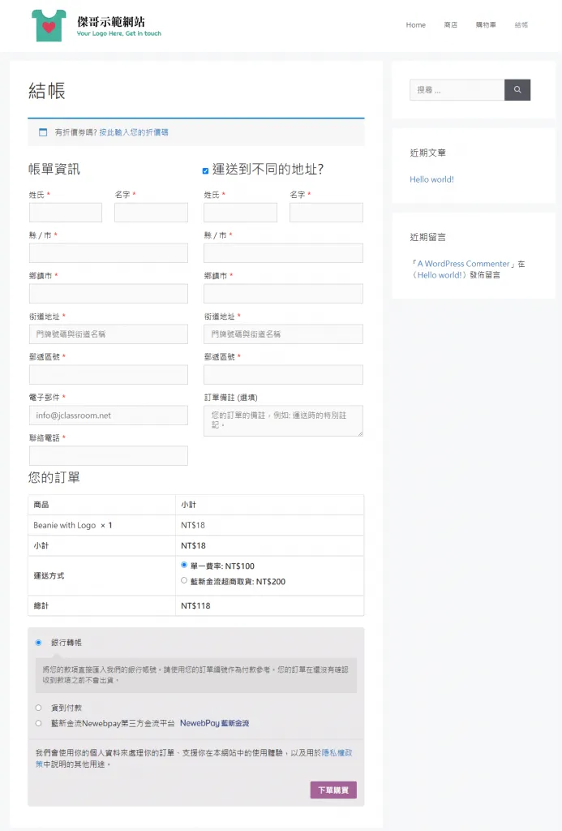The width and height of the screenshot is (562, 831).
Task: Open the 商店 menu item
Action: click(x=451, y=25)
